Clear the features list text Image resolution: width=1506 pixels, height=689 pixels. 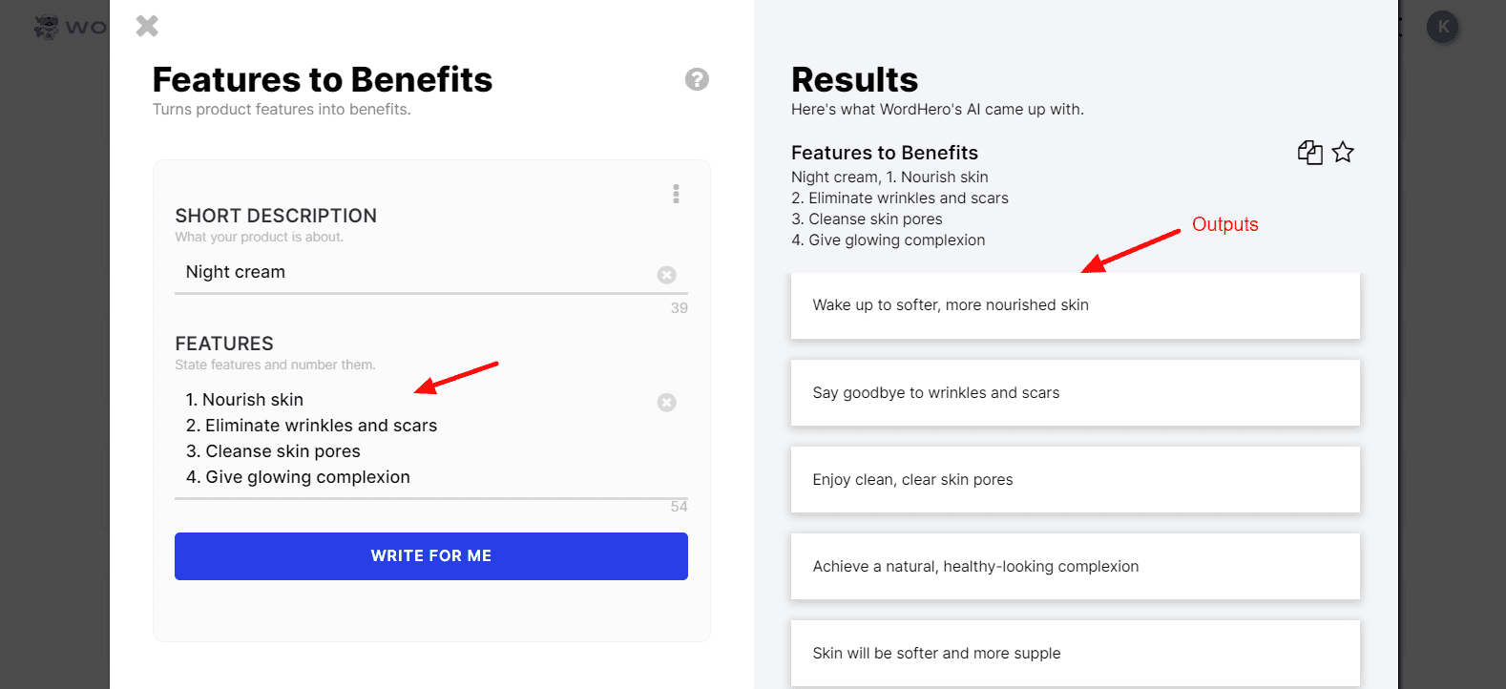pyautogui.click(x=667, y=403)
